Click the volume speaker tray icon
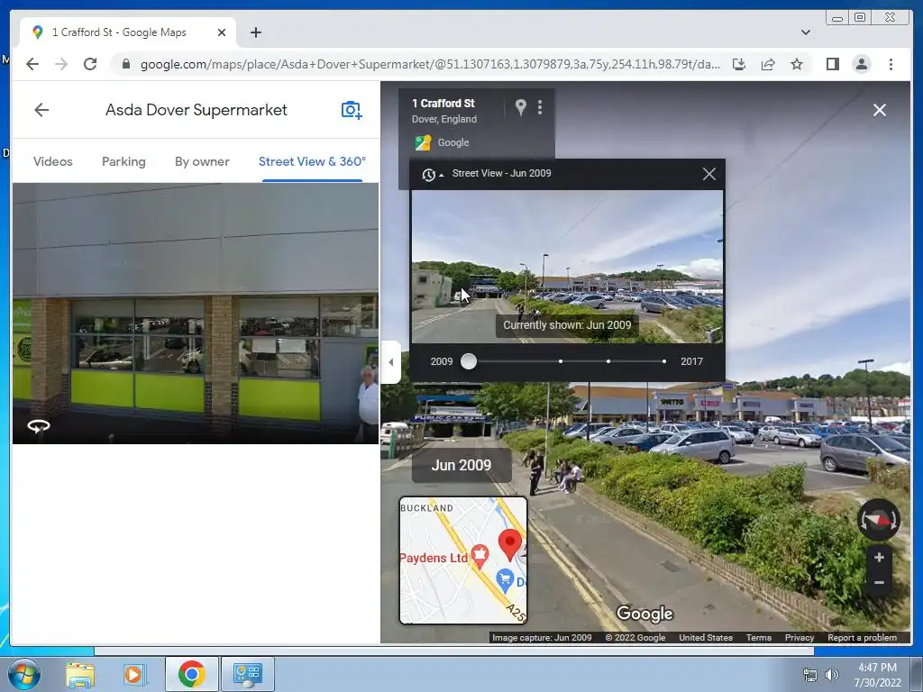This screenshot has width=923, height=692. coord(832,675)
